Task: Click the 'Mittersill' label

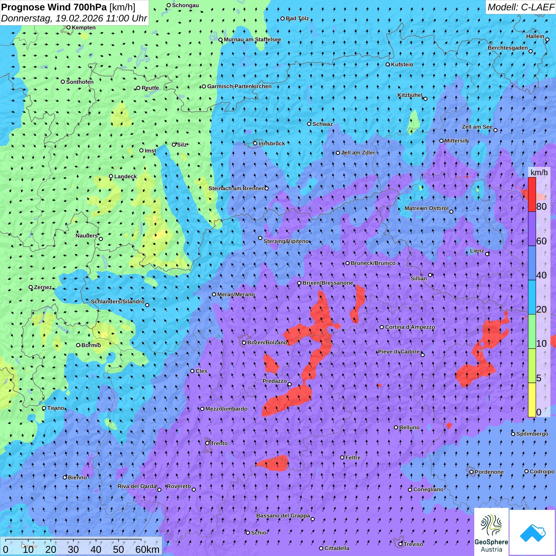Action: click(x=456, y=141)
